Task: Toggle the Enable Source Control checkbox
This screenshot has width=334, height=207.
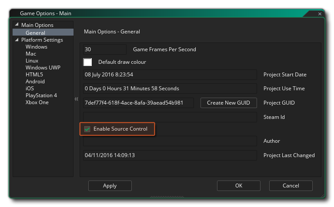Action: (x=87, y=129)
